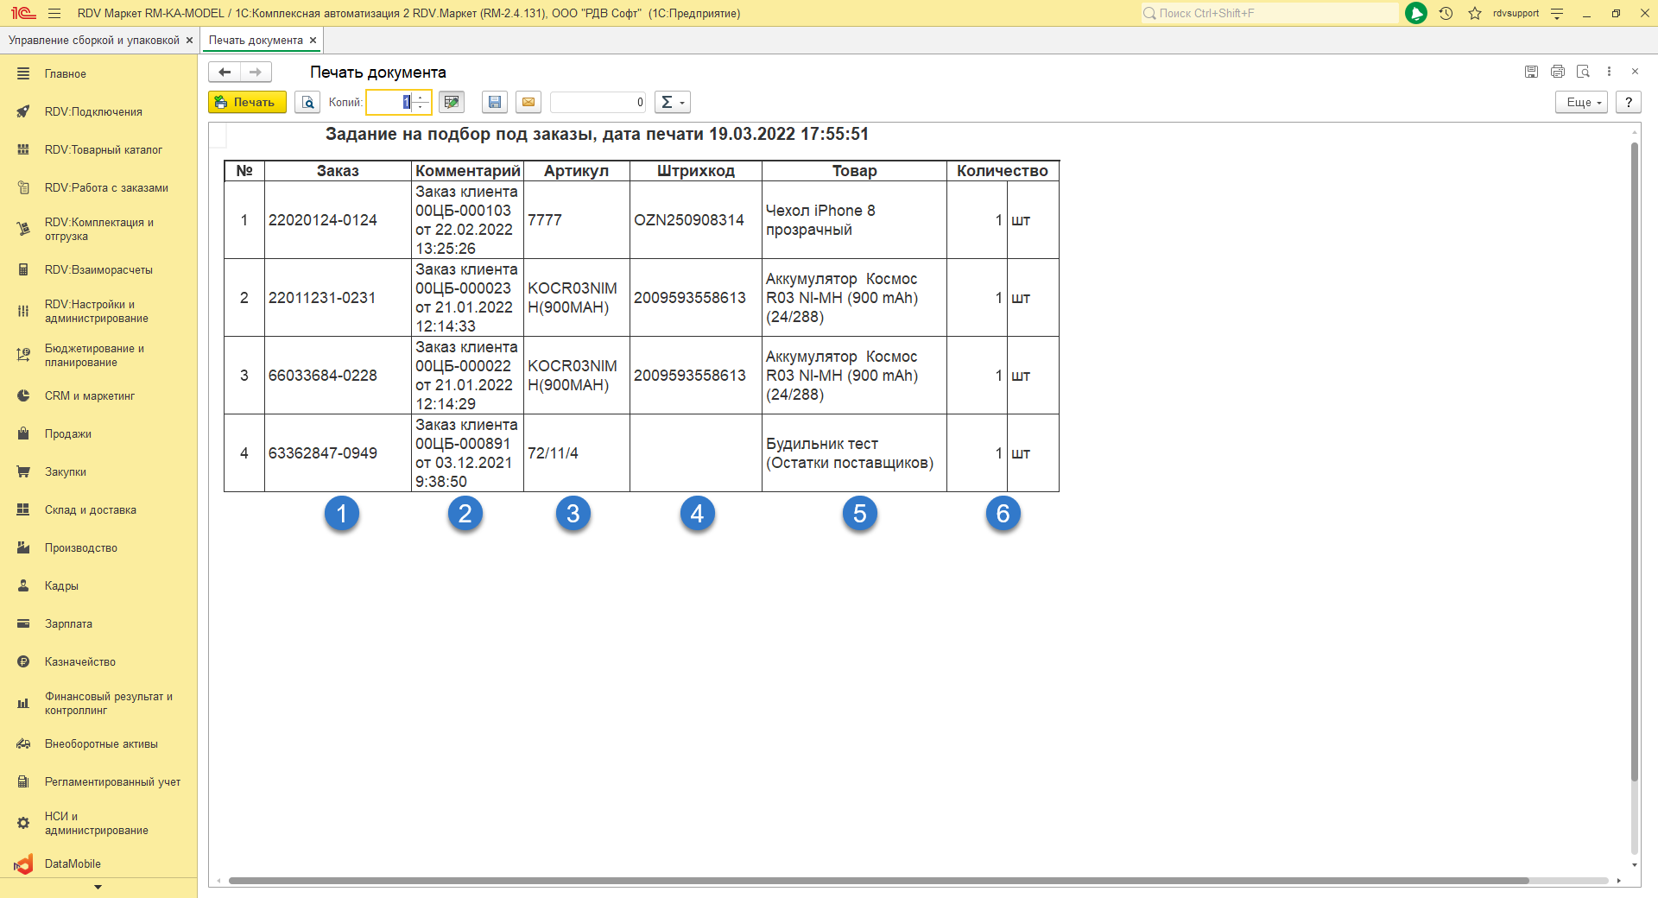Open Склад и доставка section
The height and width of the screenshot is (898, 1658).
(91, 509)
